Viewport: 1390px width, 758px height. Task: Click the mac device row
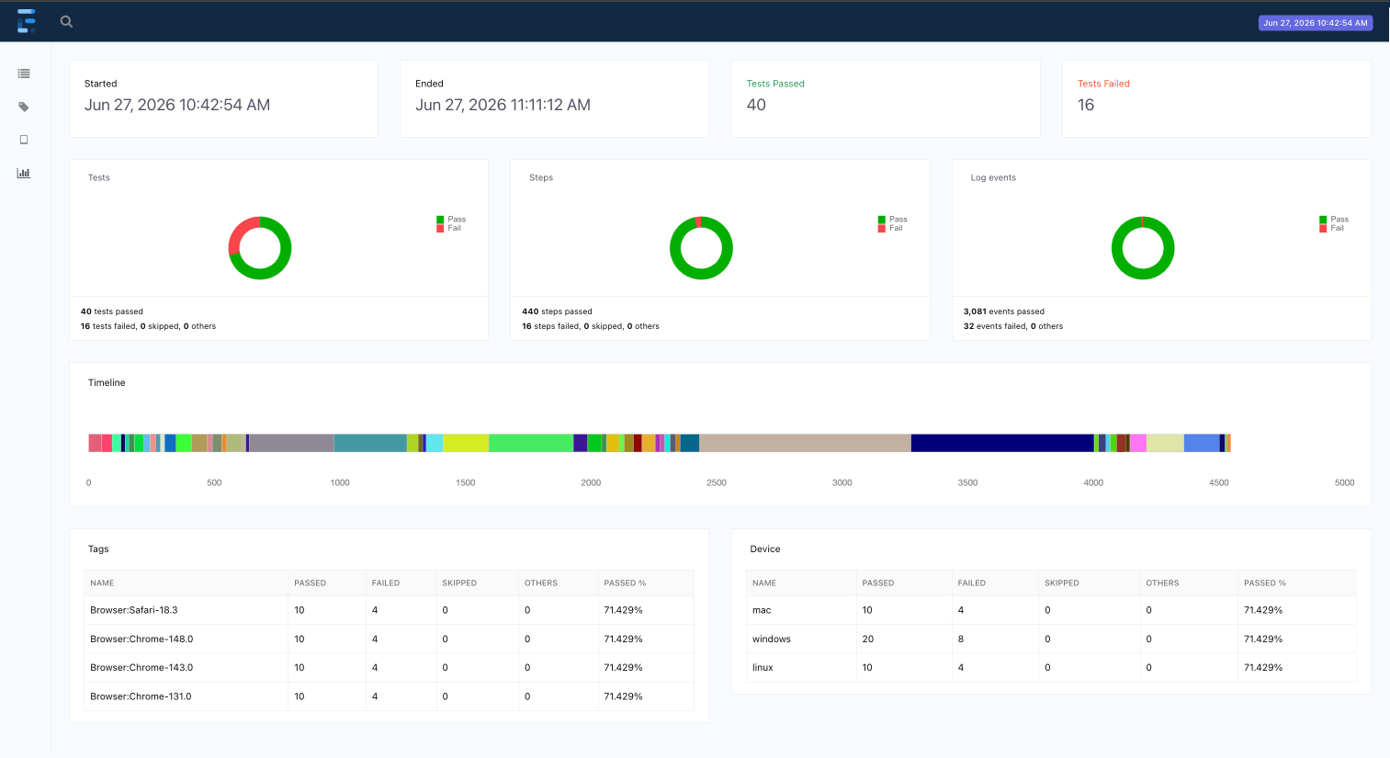pos(1051,610)
